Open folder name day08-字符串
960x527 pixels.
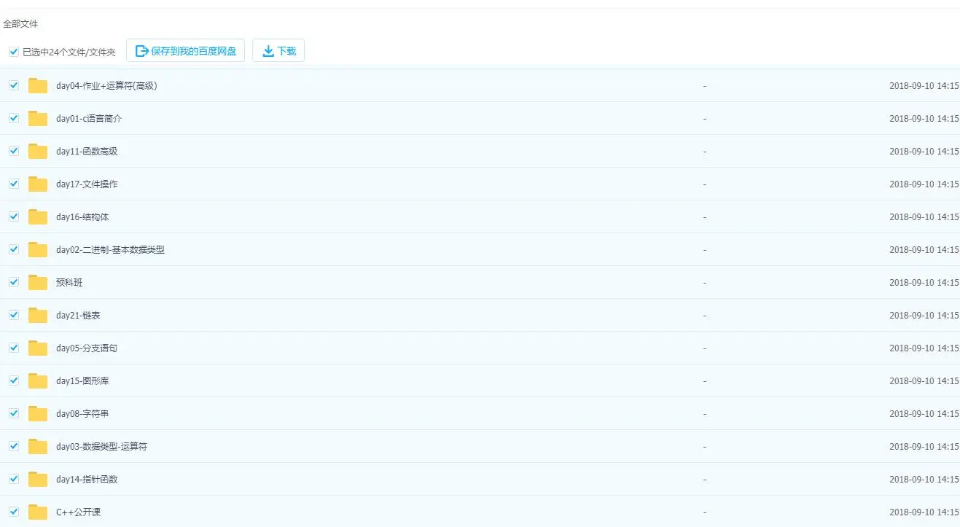pos(82,413)
